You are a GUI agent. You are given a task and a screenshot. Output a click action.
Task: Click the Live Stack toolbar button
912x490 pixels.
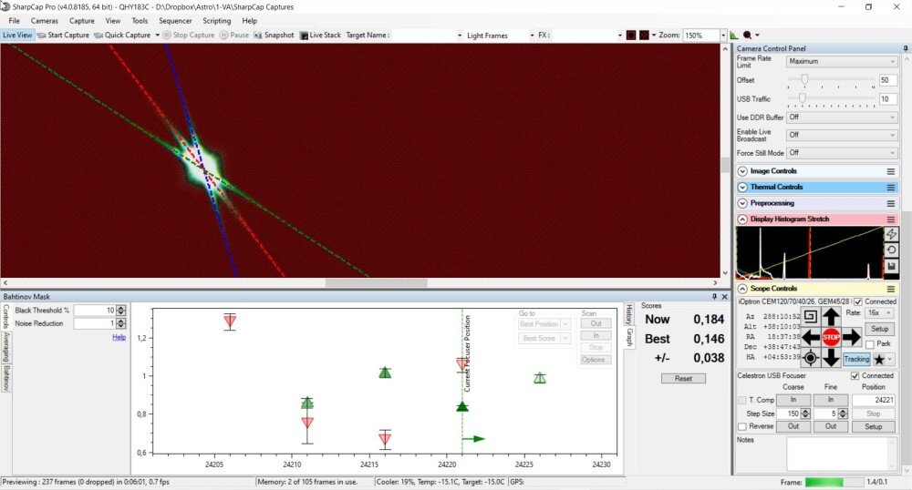pyautogui.click(x=320, y=35)
